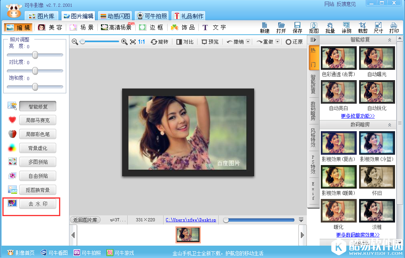Click the 抠图 cutout tool icon
The width and height of the screenshot is (405, 258).
point(314,27)
